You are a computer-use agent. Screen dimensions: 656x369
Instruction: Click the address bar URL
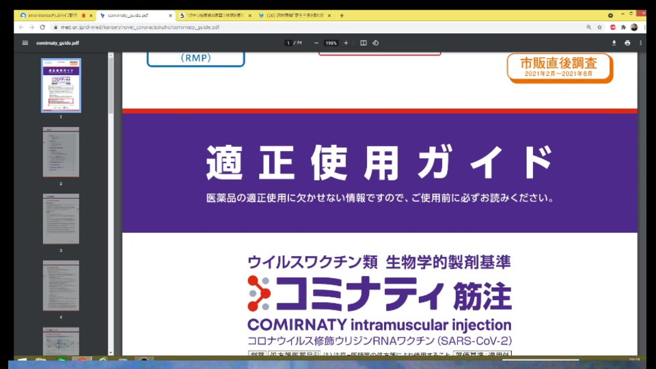[x=139, y=27]
